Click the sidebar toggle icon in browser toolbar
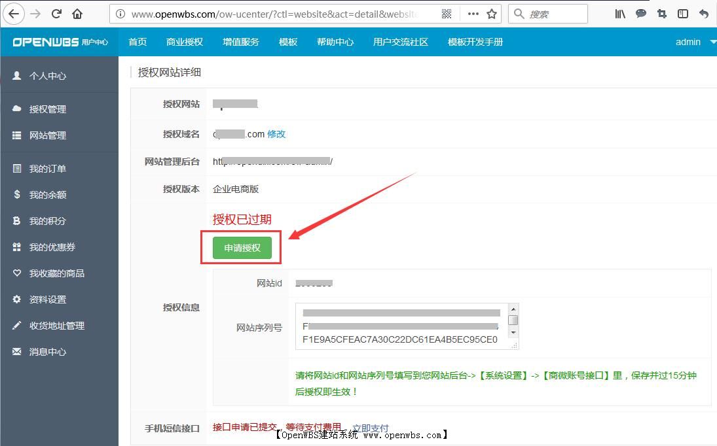The width and height of the screenshot is (717, 446). (682, 13)
